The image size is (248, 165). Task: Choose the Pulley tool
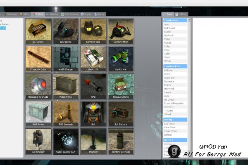point(175,46)
